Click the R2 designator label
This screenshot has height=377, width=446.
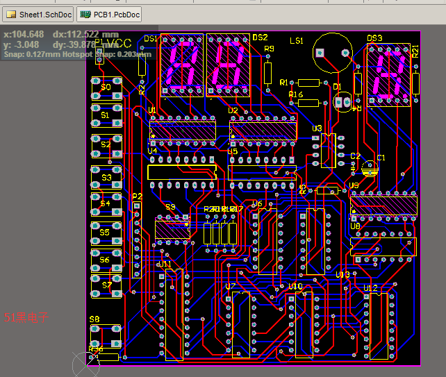coord(142,90)
